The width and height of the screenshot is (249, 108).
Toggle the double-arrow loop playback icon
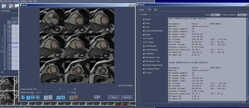pyautogui.click(x=59, y=97)
